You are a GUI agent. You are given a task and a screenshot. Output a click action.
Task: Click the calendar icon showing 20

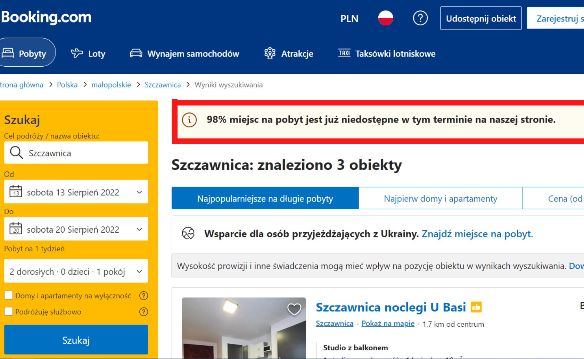point(16,228)
